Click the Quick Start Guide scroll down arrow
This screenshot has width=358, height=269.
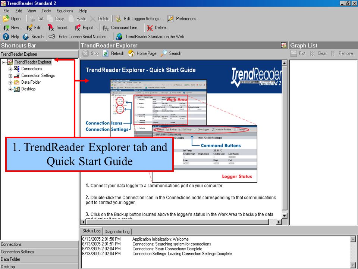285,216
